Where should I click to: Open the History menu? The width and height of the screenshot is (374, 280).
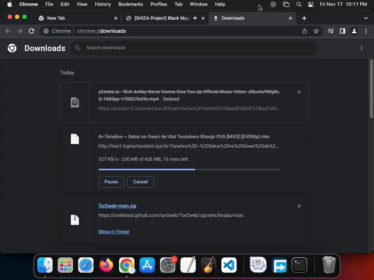click(x=103, y=4)
